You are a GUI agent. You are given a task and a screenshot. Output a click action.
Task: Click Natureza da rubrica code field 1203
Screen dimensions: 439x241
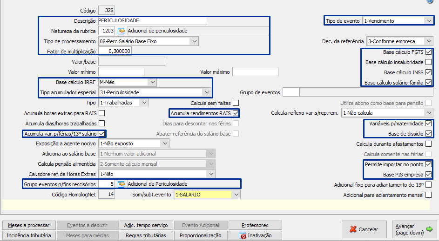pyautogui.click(x=107, y=31)
